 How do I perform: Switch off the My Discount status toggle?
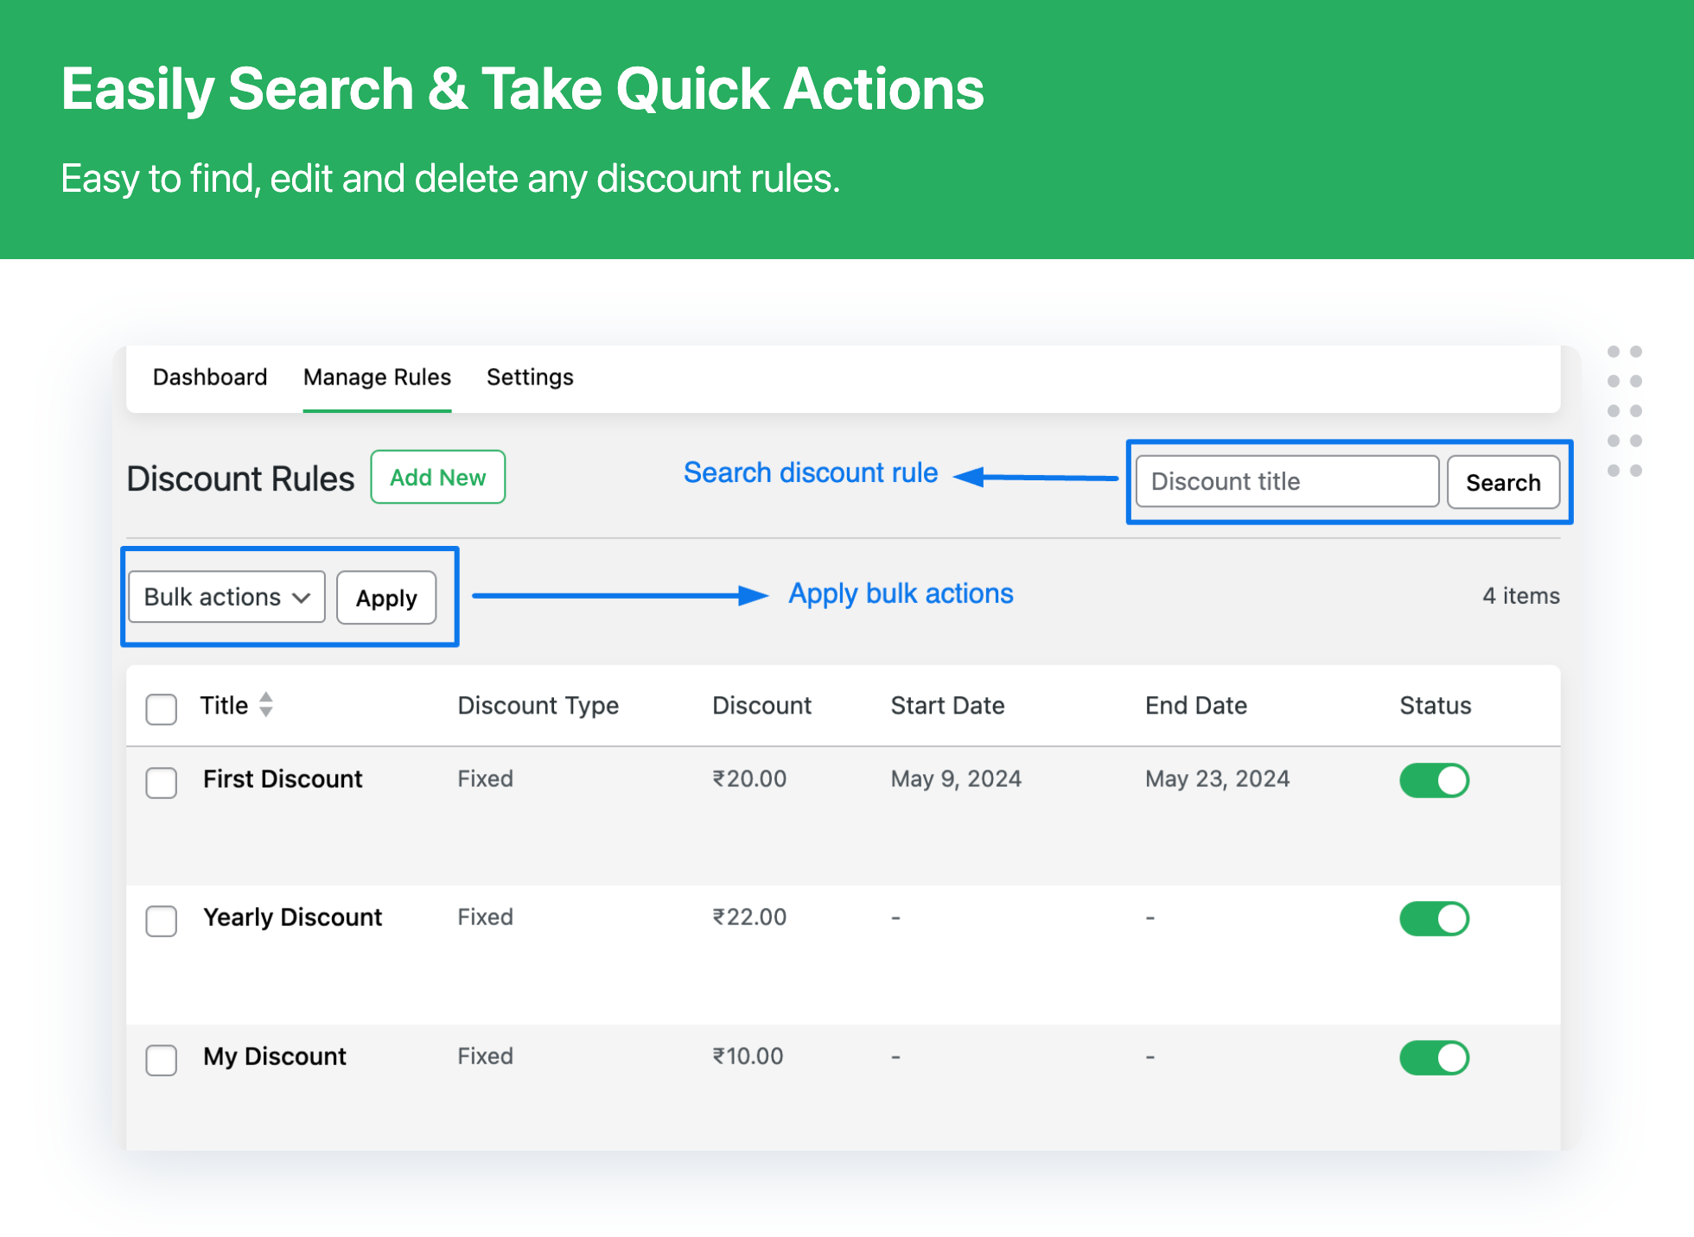coord(1434,1058)
